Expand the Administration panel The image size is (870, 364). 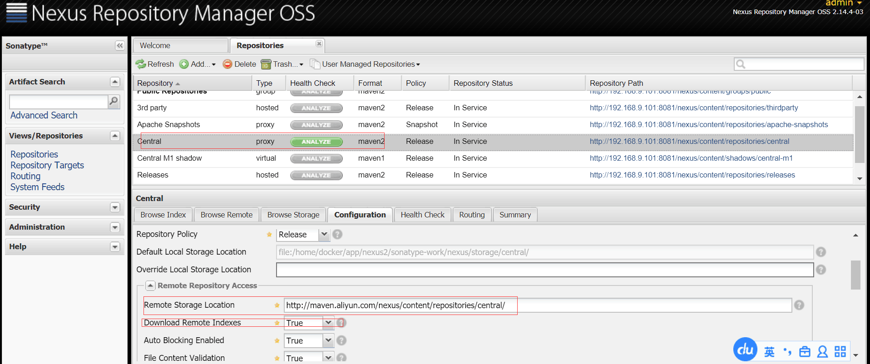(115, 227)
